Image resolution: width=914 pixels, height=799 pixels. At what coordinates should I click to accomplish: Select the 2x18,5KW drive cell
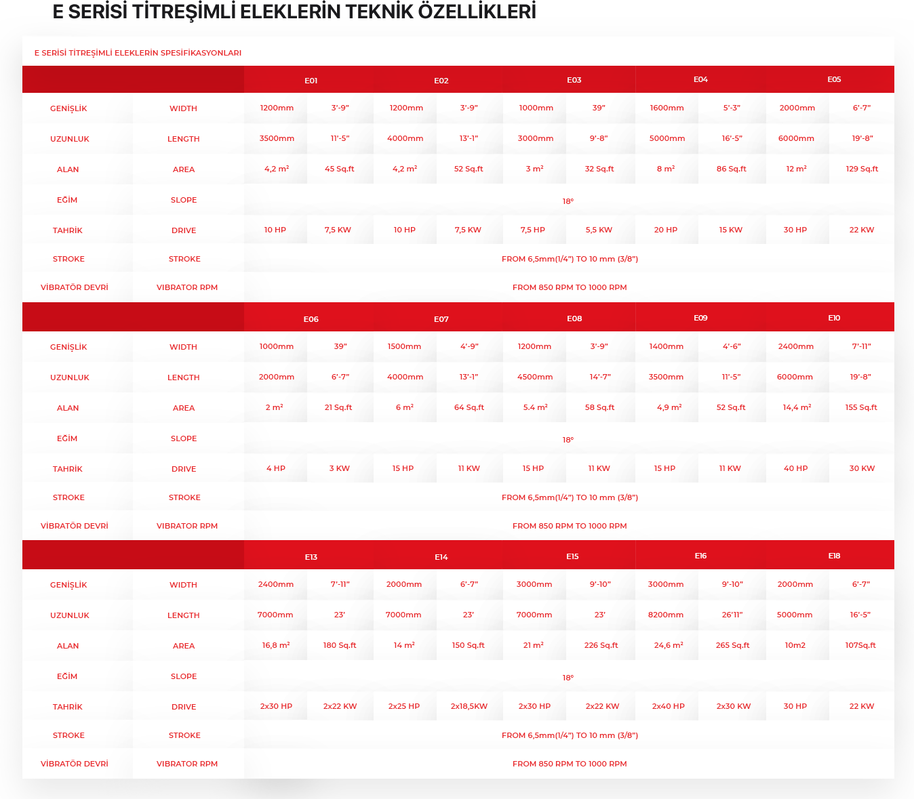pyautogui.click(x=469, y=706)
